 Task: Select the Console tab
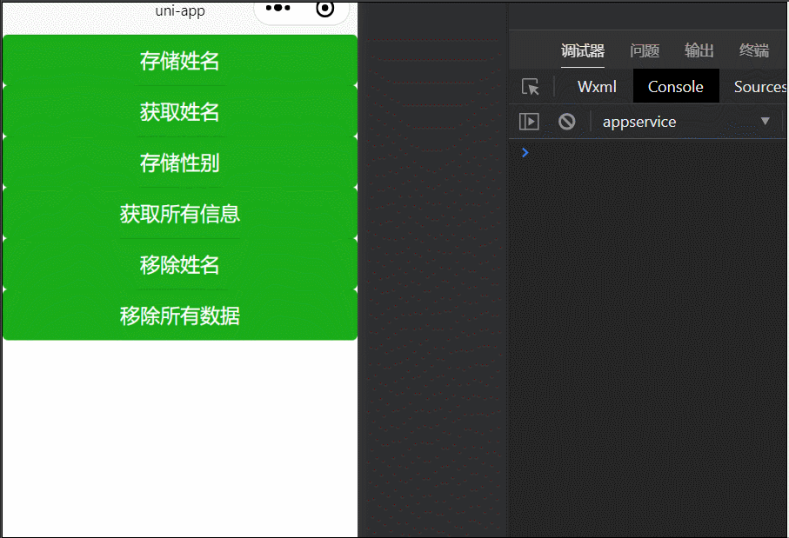676,86
